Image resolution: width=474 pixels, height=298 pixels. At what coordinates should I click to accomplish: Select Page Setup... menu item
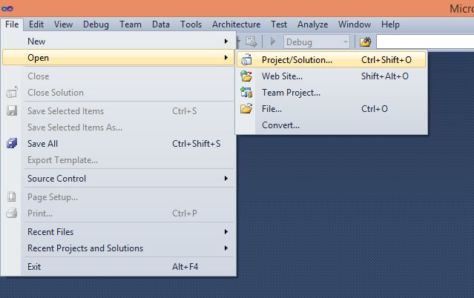[118, 197]
